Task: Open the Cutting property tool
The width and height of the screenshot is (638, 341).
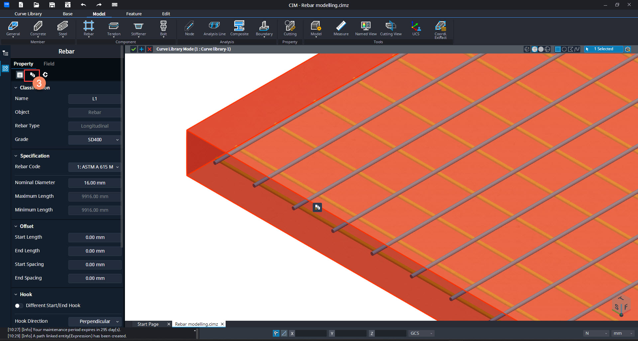Action: click(x=290, y=29)
